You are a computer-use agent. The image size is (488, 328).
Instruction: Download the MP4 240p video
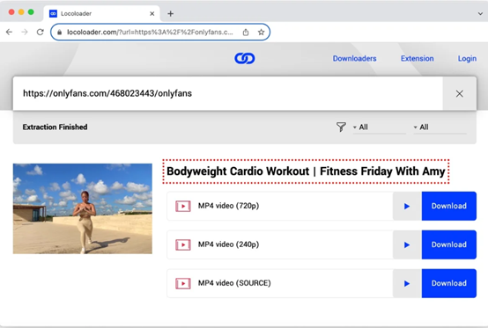pyautogui.click(x=448, y=244)
